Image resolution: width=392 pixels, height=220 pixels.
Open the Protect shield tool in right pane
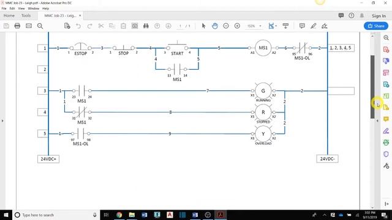click(x=386, y=154)
